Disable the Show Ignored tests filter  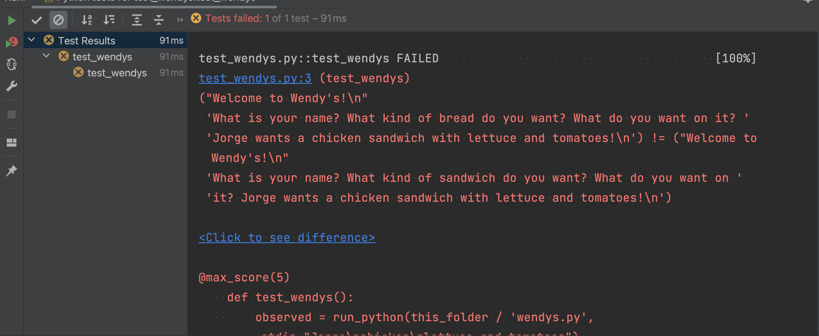[58, 20]
